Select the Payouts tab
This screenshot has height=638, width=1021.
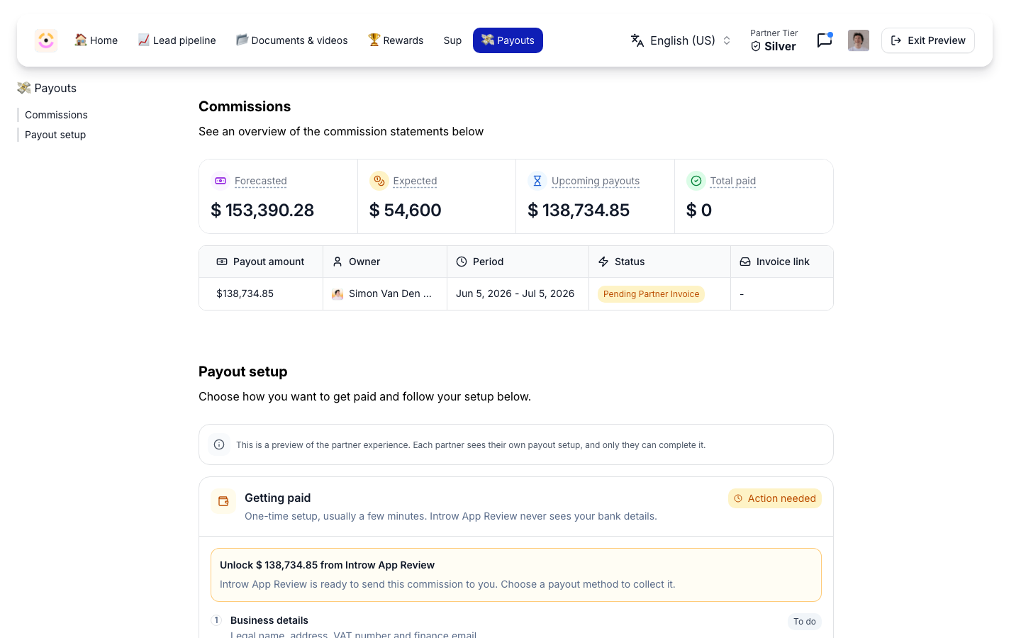(x=508, y=40)
